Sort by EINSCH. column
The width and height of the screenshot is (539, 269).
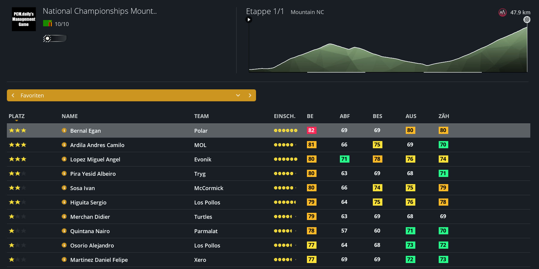tap(284, 116)
